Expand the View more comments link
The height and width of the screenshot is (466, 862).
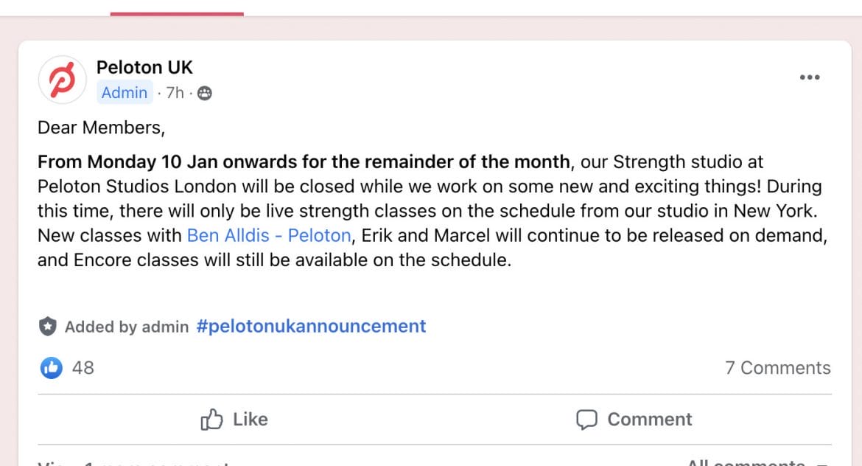(133, 463)
